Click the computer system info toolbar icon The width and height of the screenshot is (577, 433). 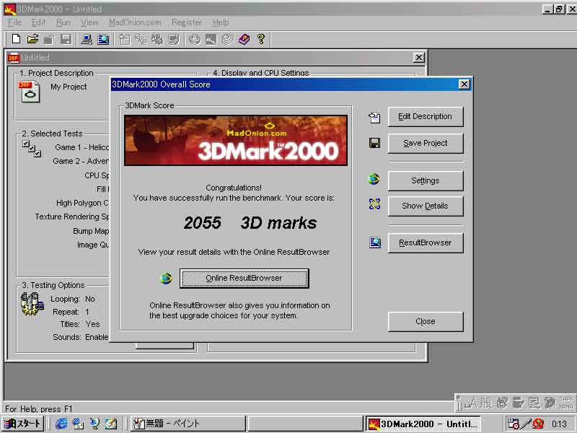pyautogui.click(x=87, y=40)
